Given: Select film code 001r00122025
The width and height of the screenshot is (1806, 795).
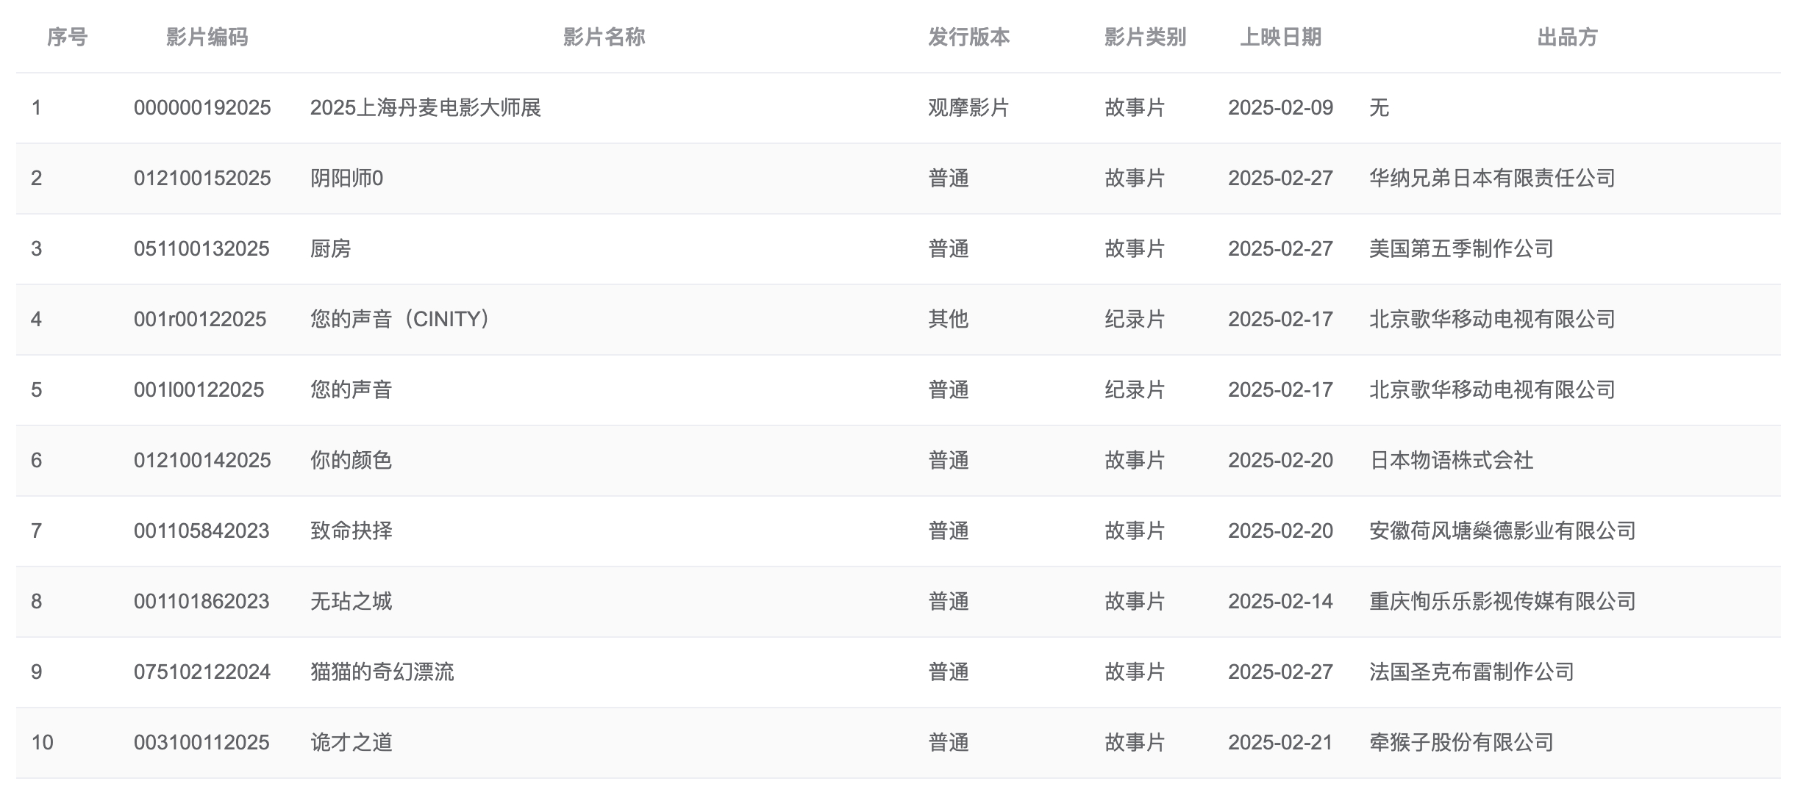Looking at the screenshot, I should tap(200, 320).
